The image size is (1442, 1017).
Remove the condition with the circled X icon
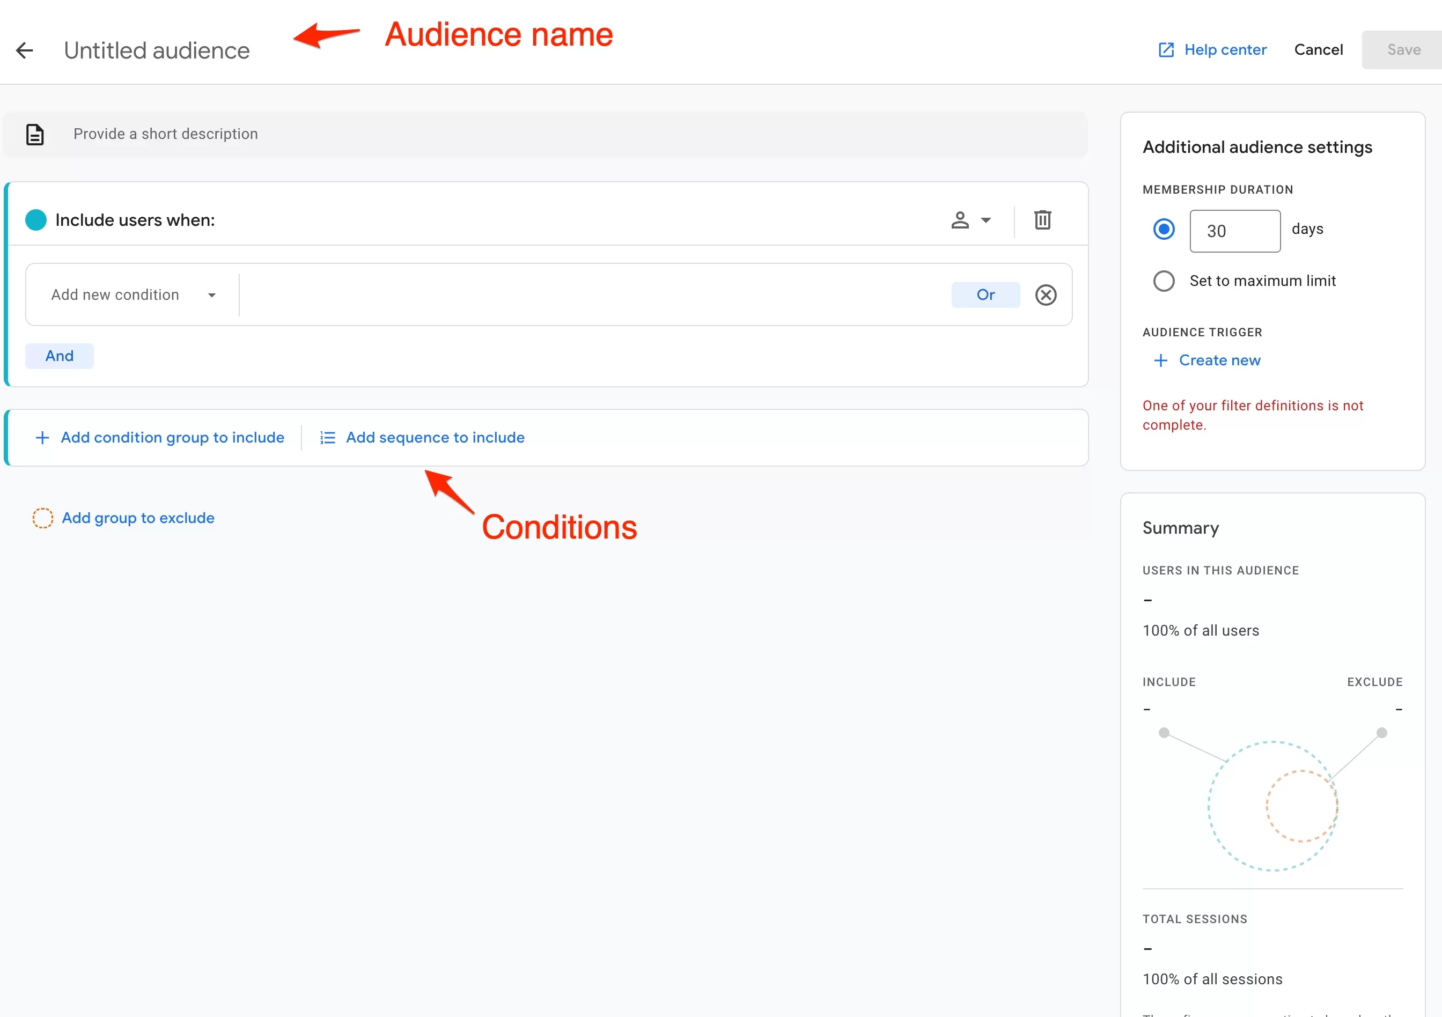(1046, 295)
